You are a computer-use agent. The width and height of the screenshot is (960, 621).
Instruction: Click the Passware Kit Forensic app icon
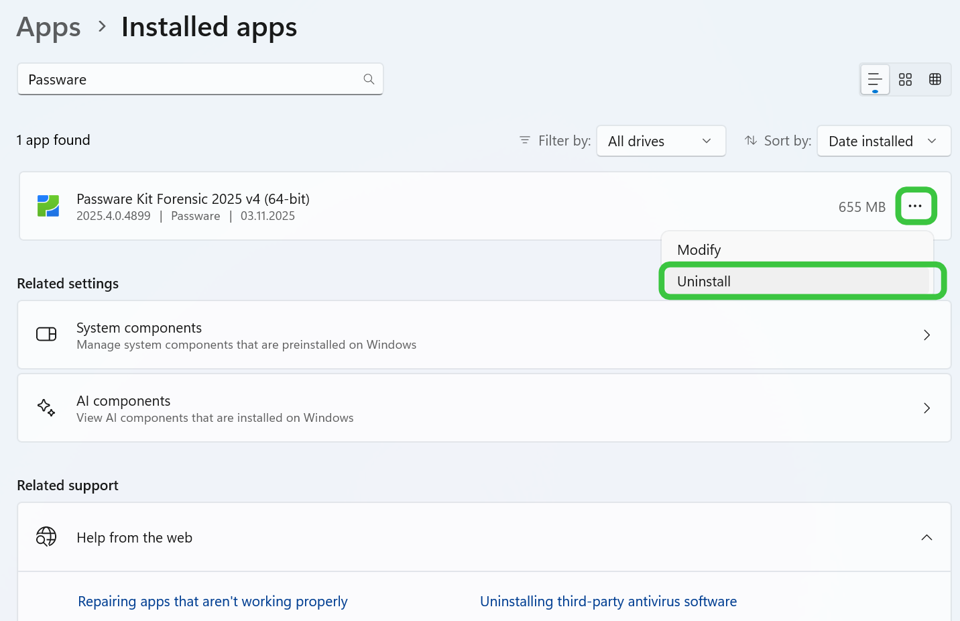point(48,206)
